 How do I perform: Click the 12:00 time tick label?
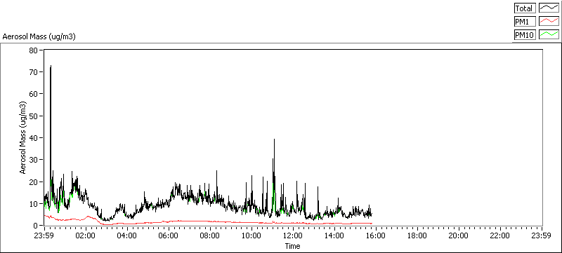[293, 235]
